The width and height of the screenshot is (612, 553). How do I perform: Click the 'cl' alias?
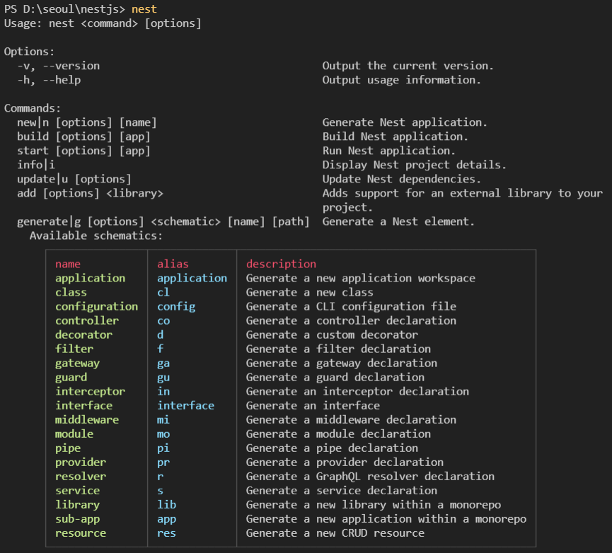[x=163, y=293]
